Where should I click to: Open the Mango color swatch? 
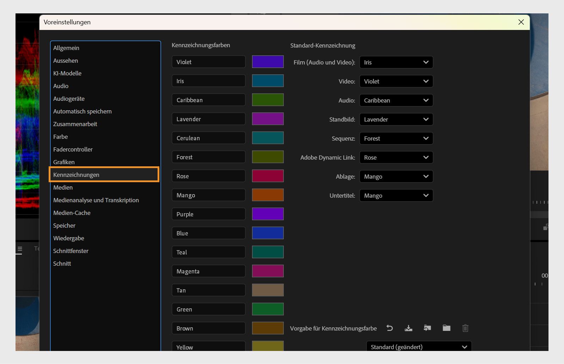[268, 195]
